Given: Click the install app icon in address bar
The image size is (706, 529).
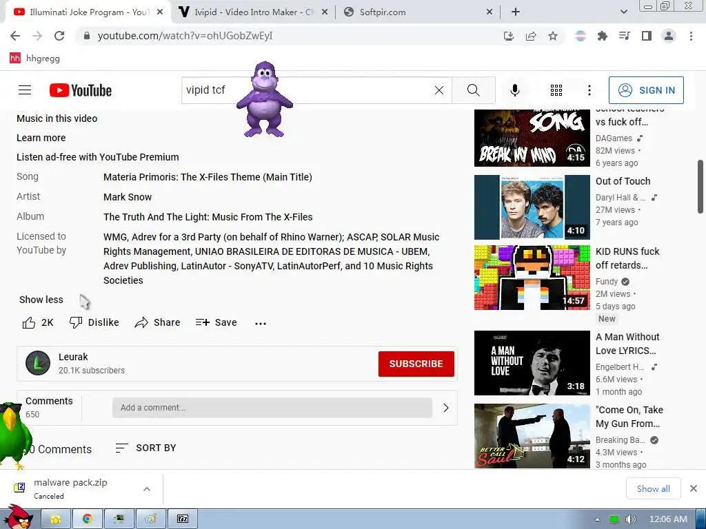Looking at the screenshot, I should click(x=509, y=36).
